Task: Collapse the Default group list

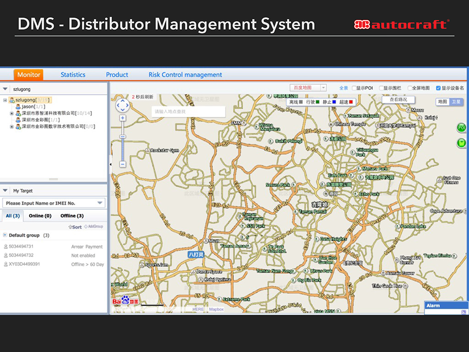Action: point(5,235)
